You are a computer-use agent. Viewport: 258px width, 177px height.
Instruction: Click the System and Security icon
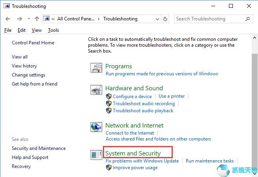(x=96, y=155)
